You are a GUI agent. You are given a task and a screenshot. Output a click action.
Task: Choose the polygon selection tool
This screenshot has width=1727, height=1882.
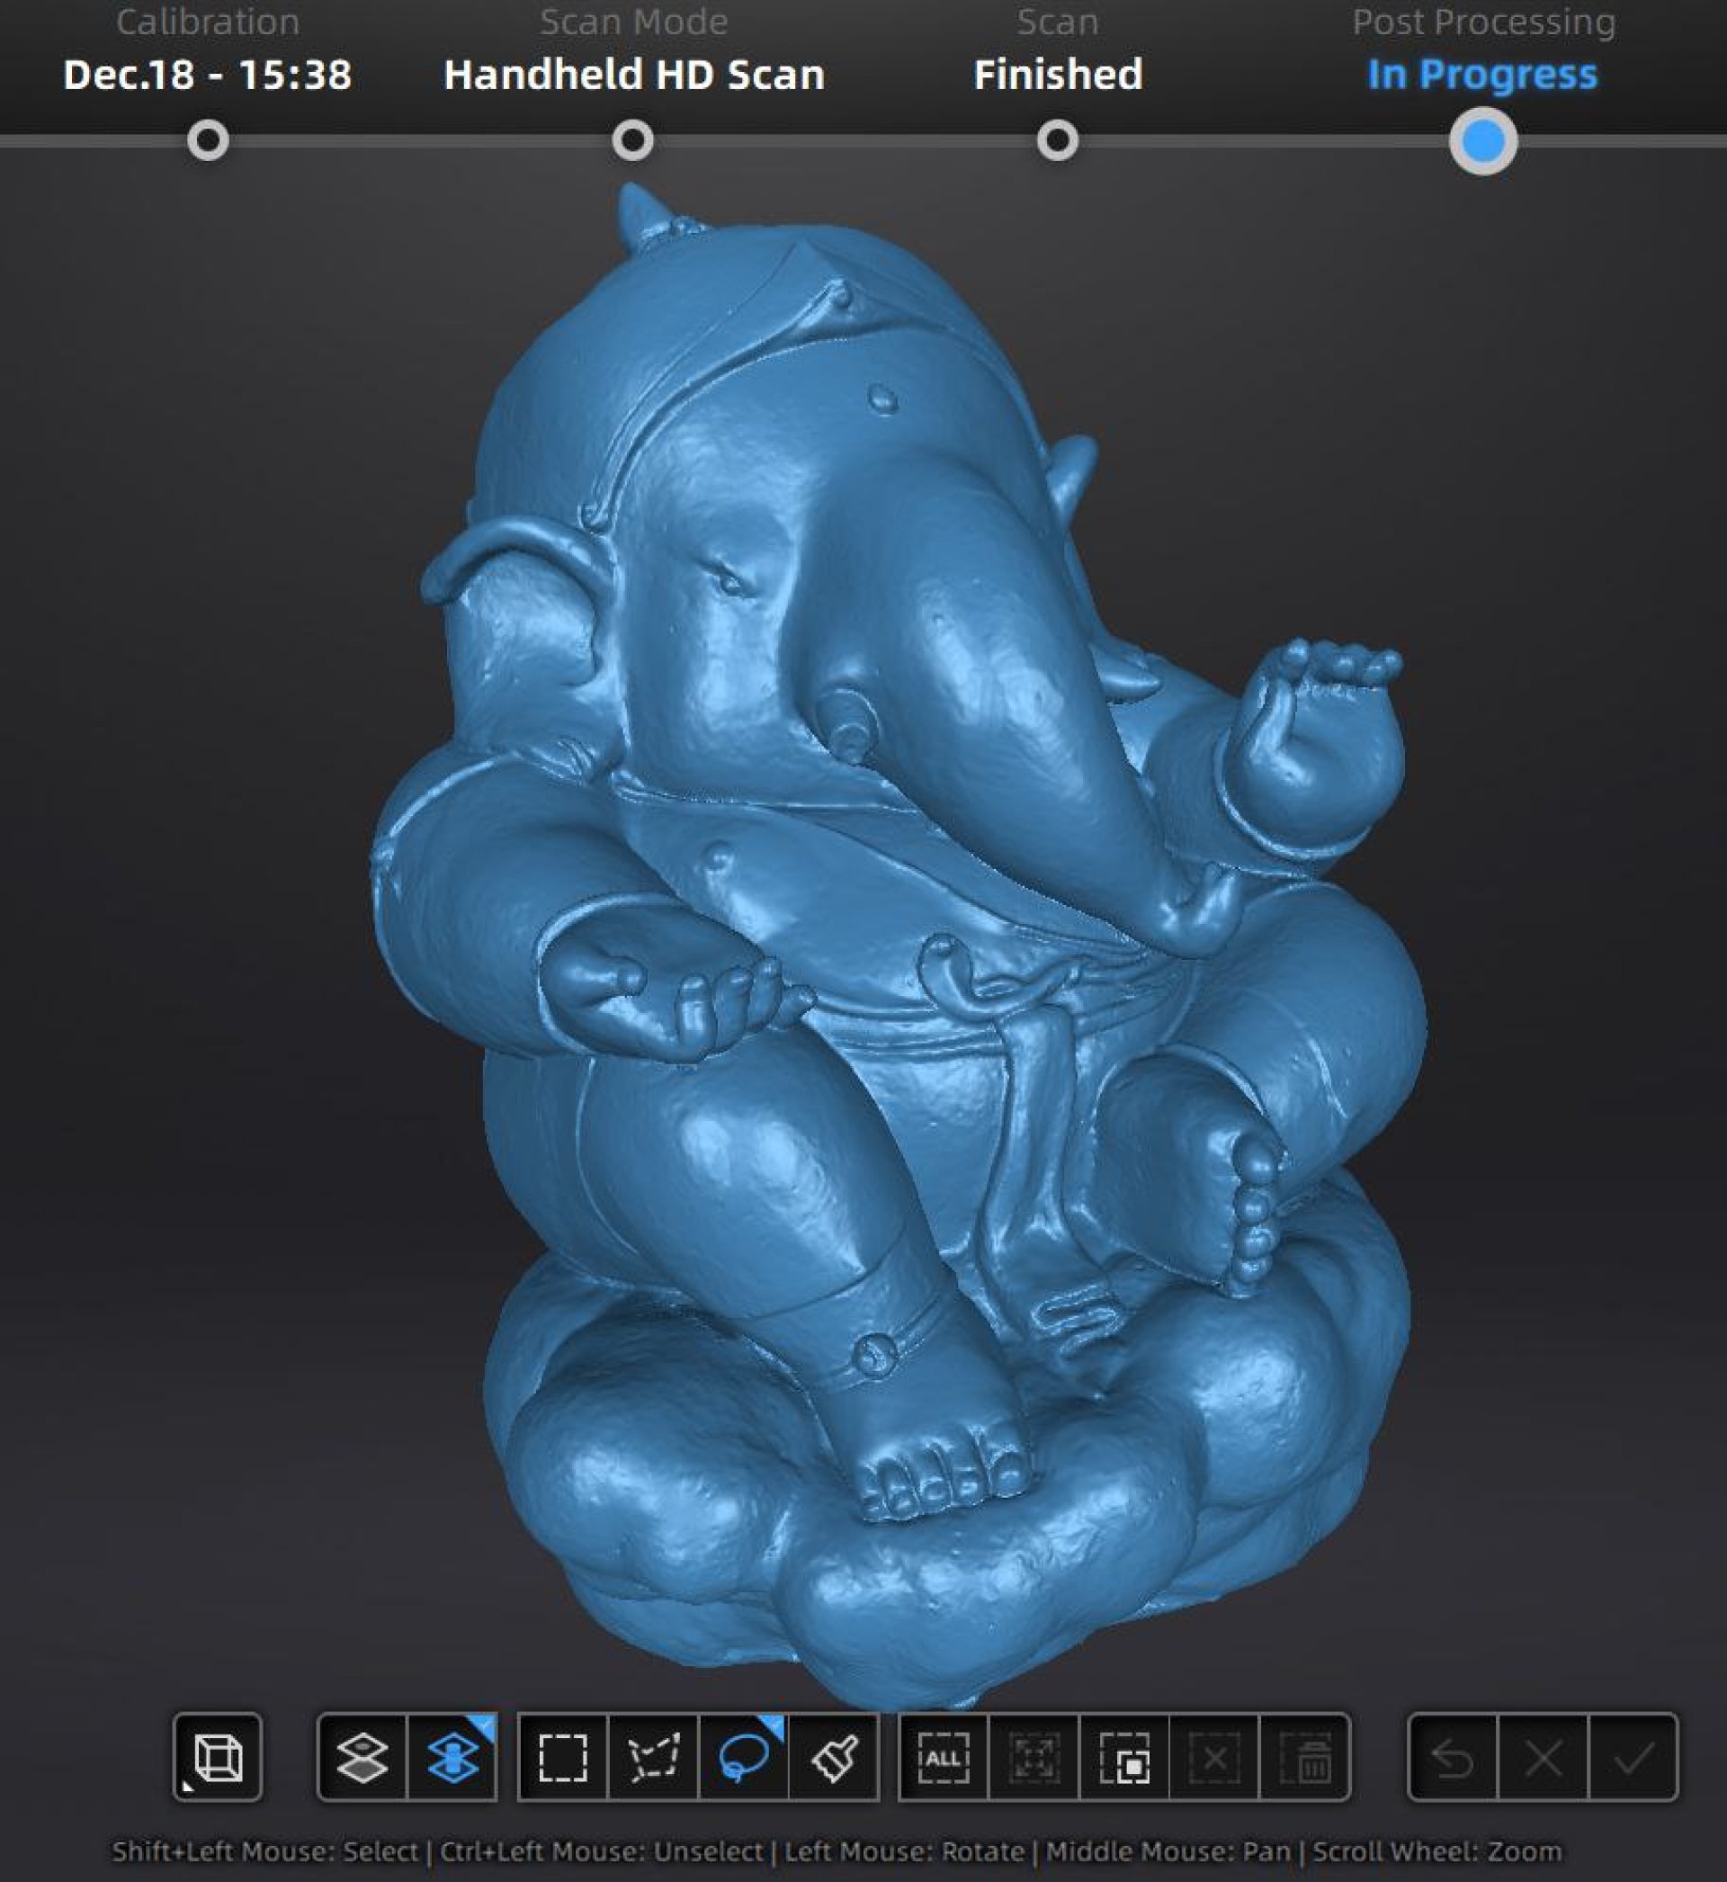653,1757
